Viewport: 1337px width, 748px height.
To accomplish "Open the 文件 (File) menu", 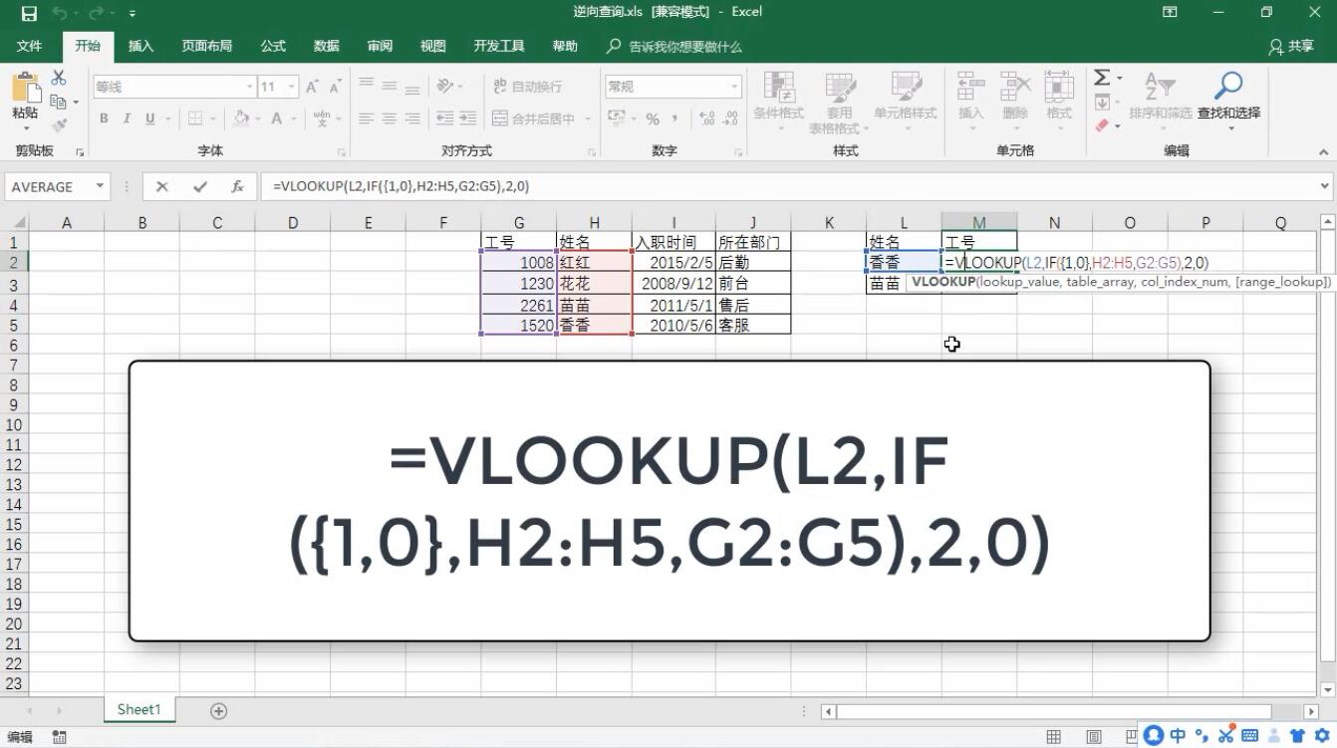I will tap(30, 46).
